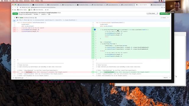
Task: Open the file options ellipsis menu
Action: (168, 18)
